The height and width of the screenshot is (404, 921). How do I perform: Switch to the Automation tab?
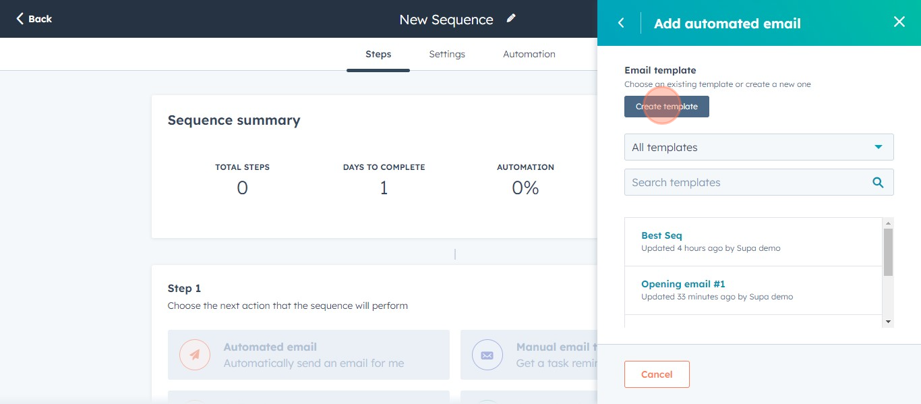tap(529, 54)
